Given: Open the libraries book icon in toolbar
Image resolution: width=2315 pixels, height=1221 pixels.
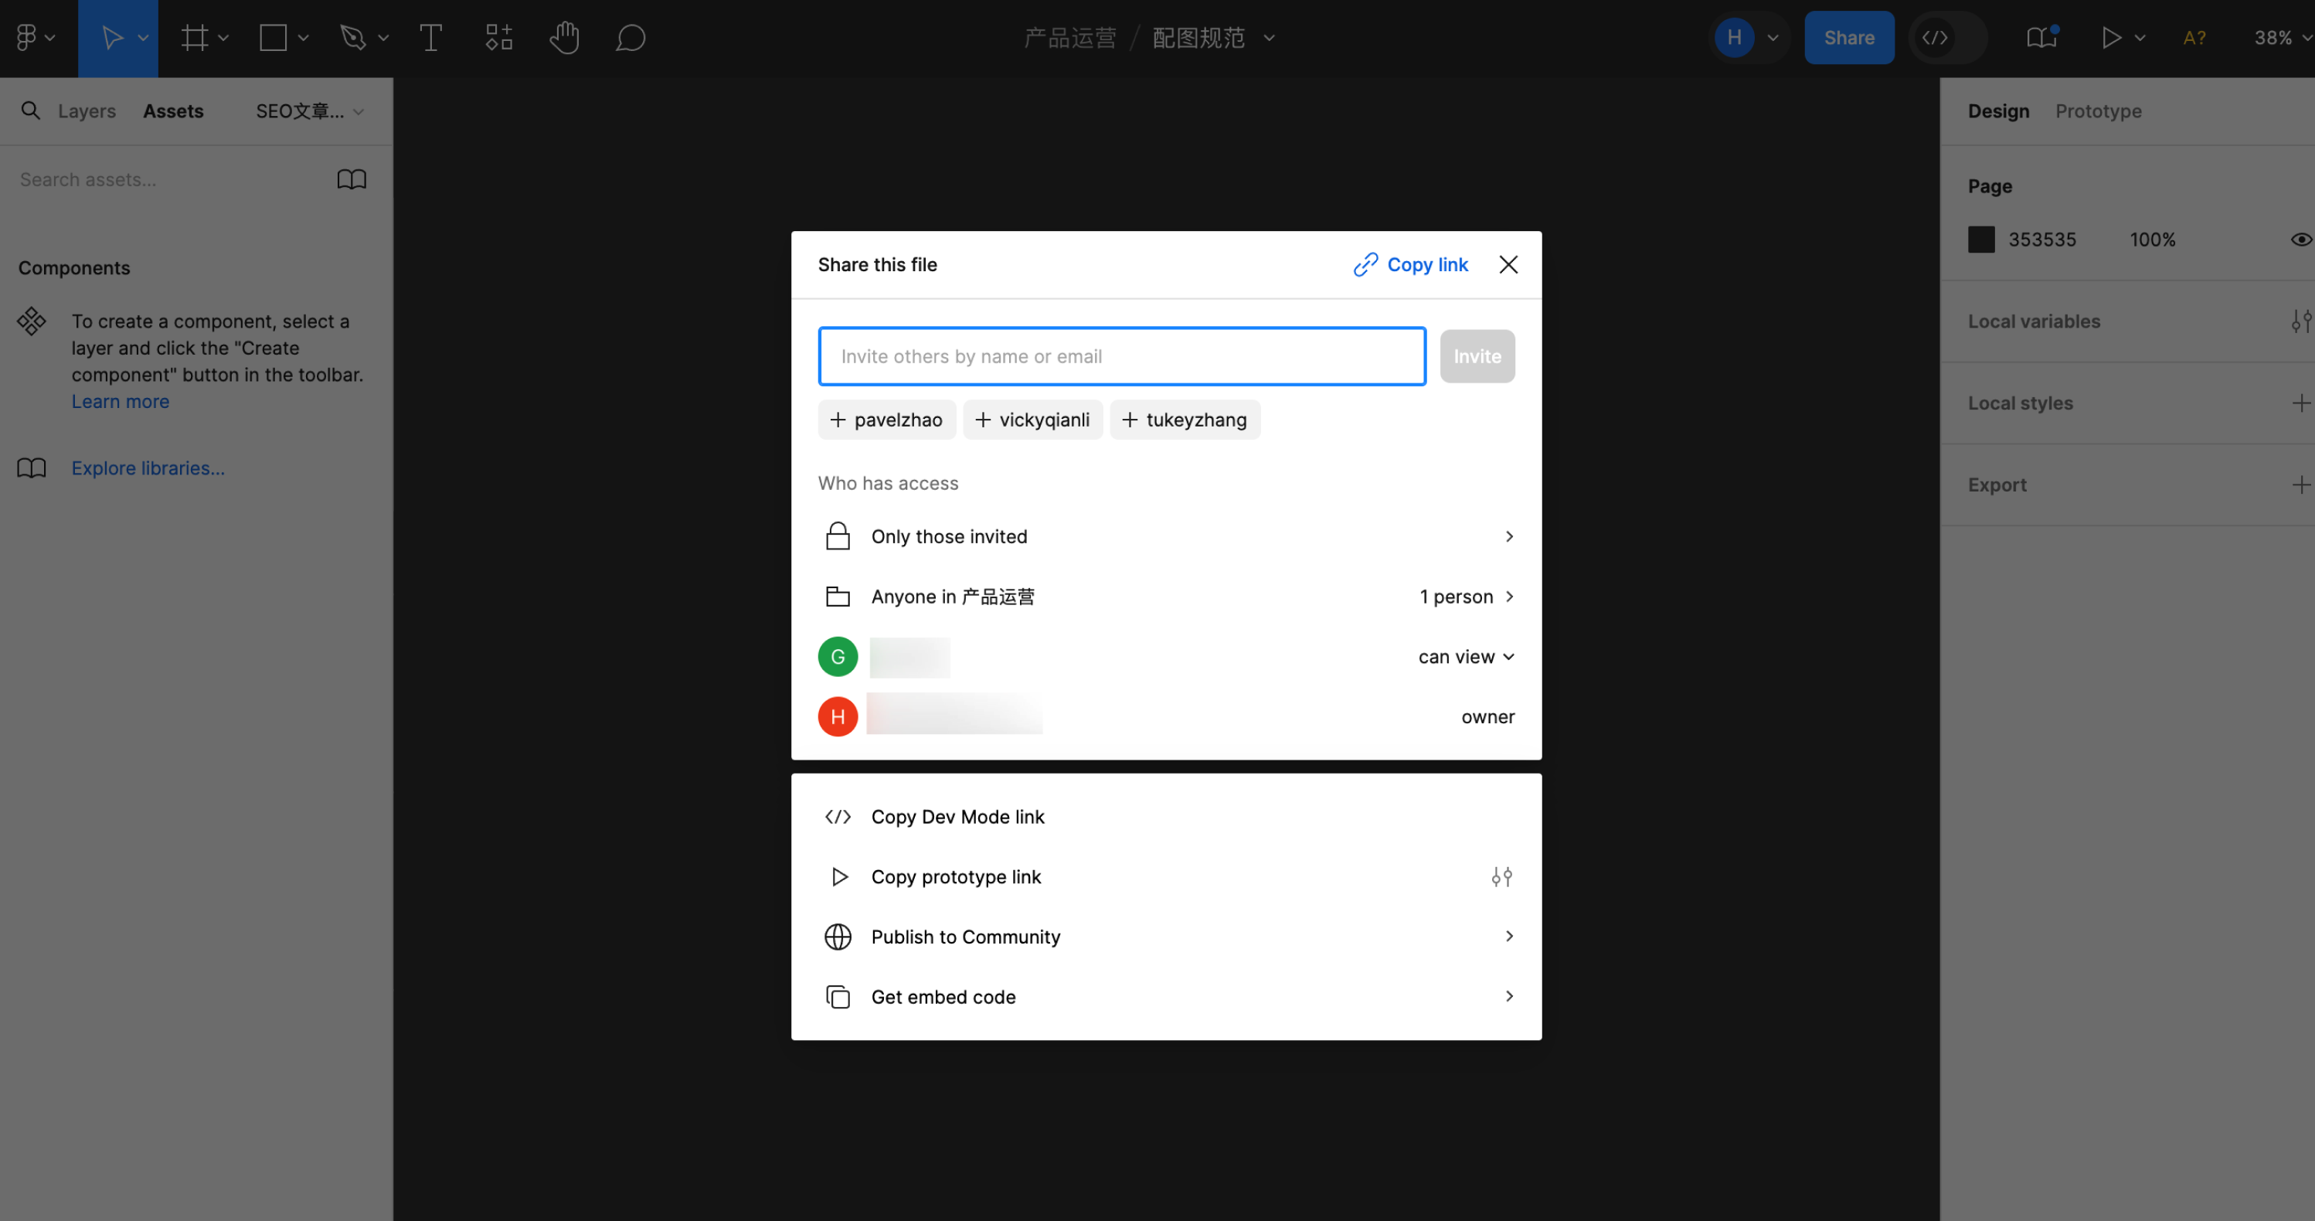Looking at the screenshot, I should pyautogui.click(x=2041, y=38).
